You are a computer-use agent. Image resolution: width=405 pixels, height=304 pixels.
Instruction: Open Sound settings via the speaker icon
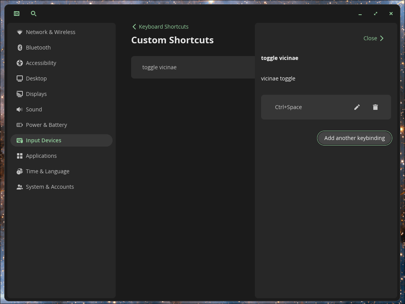(20, 109)
